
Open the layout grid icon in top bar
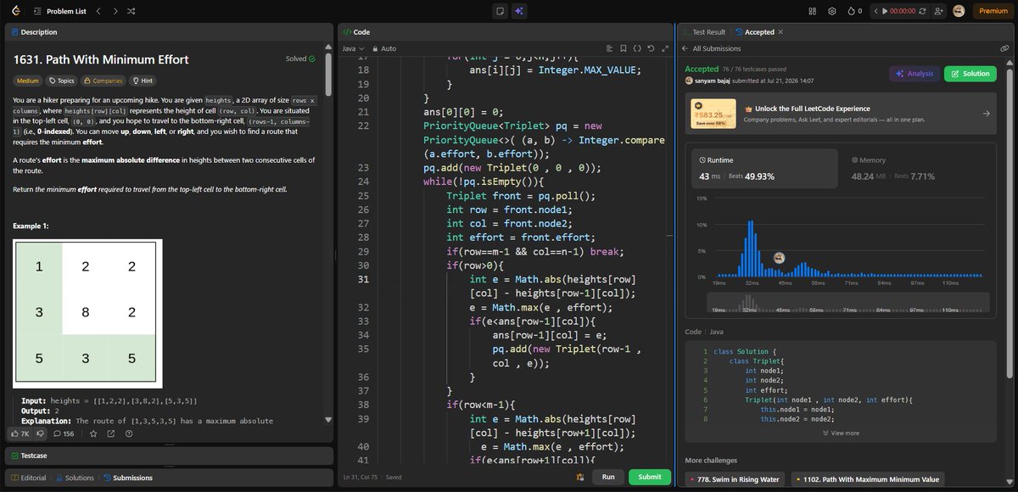click(812, 11)
